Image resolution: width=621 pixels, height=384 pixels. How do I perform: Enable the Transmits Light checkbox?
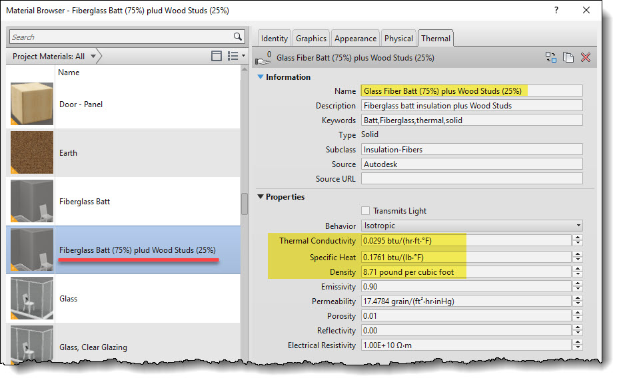pyautogui.click(x=365, y=211)
